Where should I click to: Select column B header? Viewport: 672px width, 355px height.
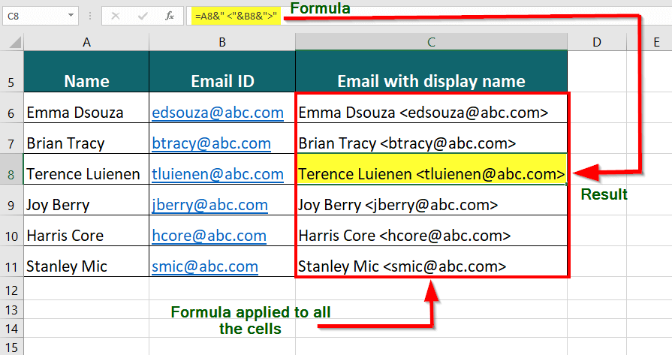pyautogui.click(x=222, y=43)
